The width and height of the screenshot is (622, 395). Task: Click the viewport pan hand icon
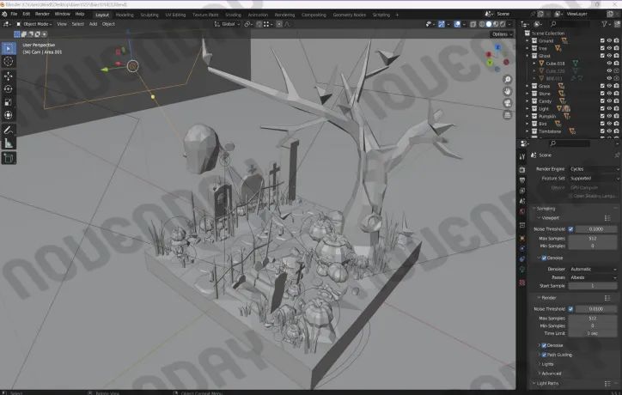point(508,92)
